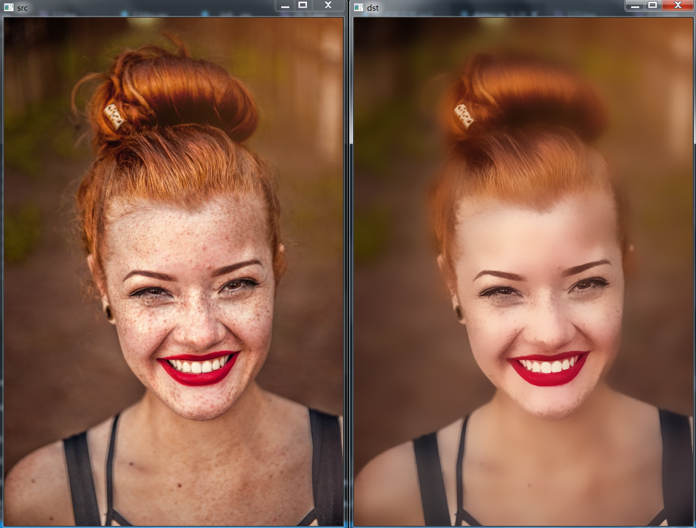Click the src window title bar icon
The height and width of the screenshot is (528, 696).
click(x=9, y=8)
